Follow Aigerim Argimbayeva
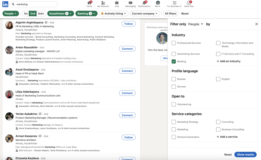Screen dimensions: 261x160 click(x=128, y=24)
